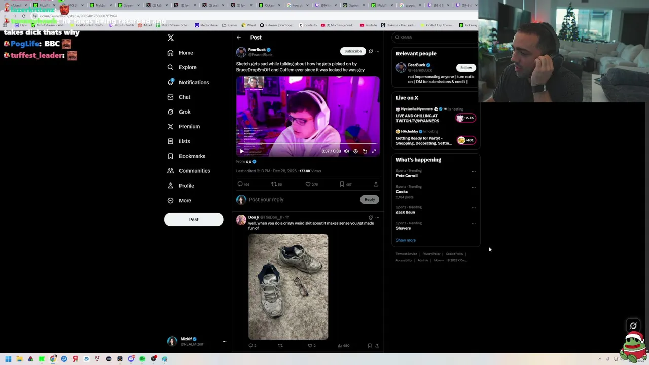Click the gray Reply button
Image resolution: width=649 pixels, height=365 pixels.
[370, 200]
